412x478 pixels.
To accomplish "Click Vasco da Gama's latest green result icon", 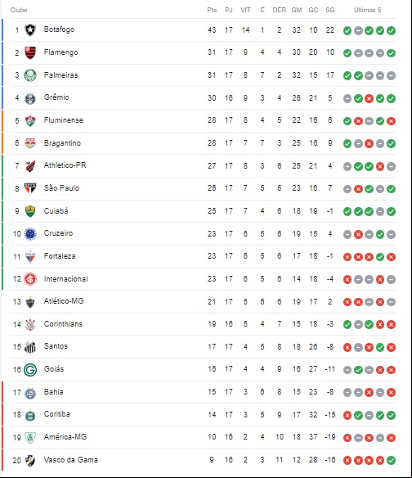I will point(391,460).
